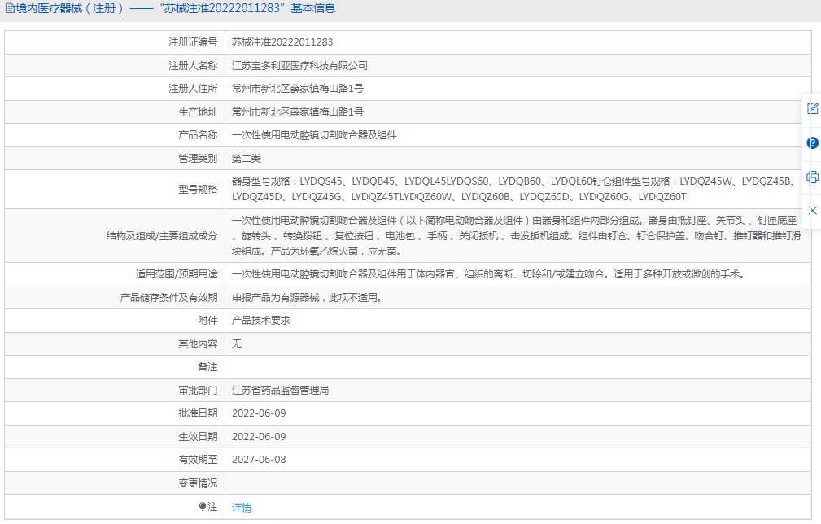Click the lightbulb icon next to 注
This screenshot has height=524, width=821.
(x=203, y=506)
